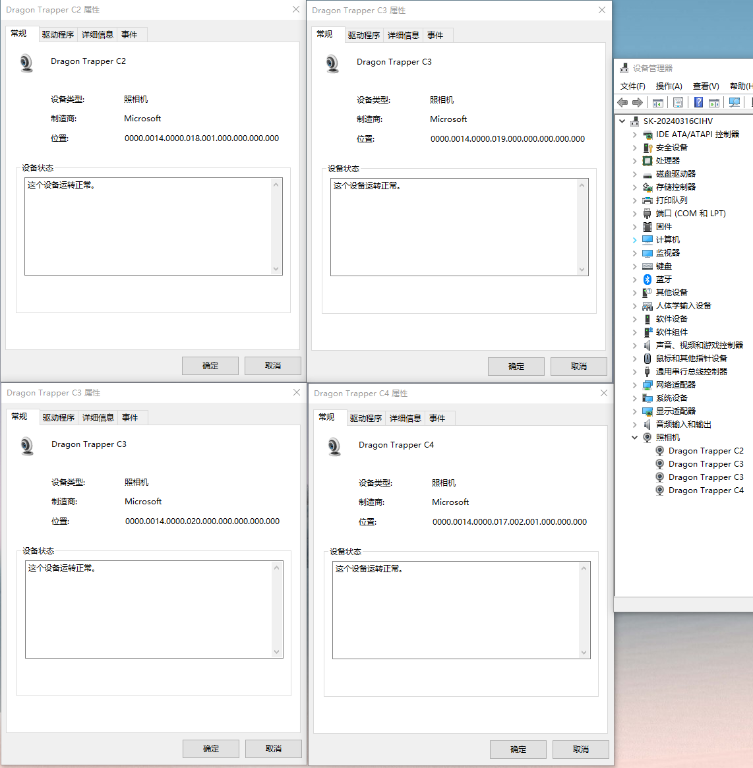Viewport: 753px width, 768px height.
Task: Expand the 声音、视频和游戏控制器 category
Action: [634, 346]
